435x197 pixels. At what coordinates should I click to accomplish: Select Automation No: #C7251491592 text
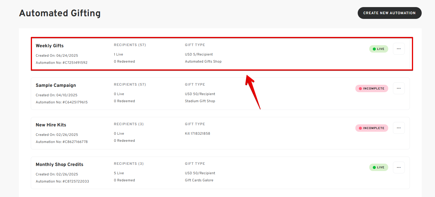tap(62, 63)
